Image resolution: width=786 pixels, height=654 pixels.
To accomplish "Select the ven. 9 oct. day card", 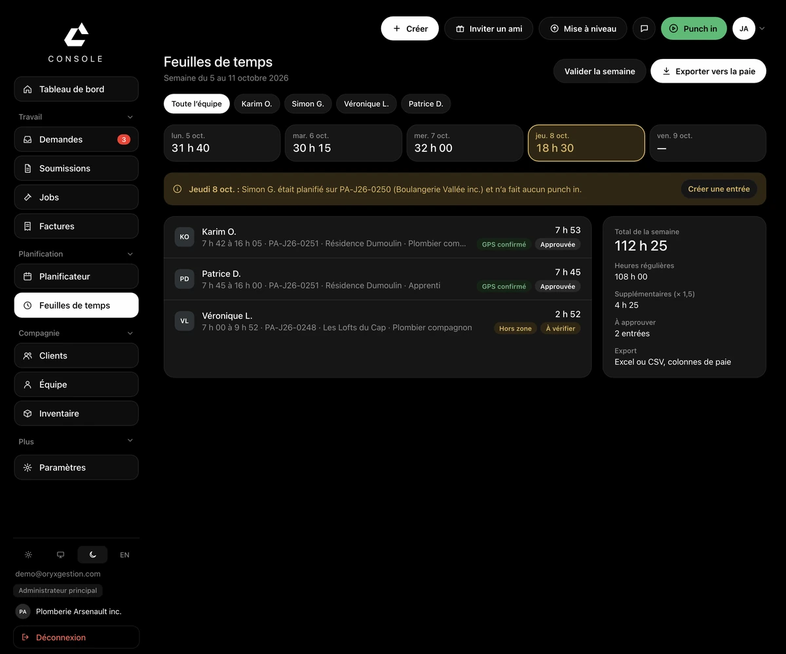I will click(x=707, y=143).
